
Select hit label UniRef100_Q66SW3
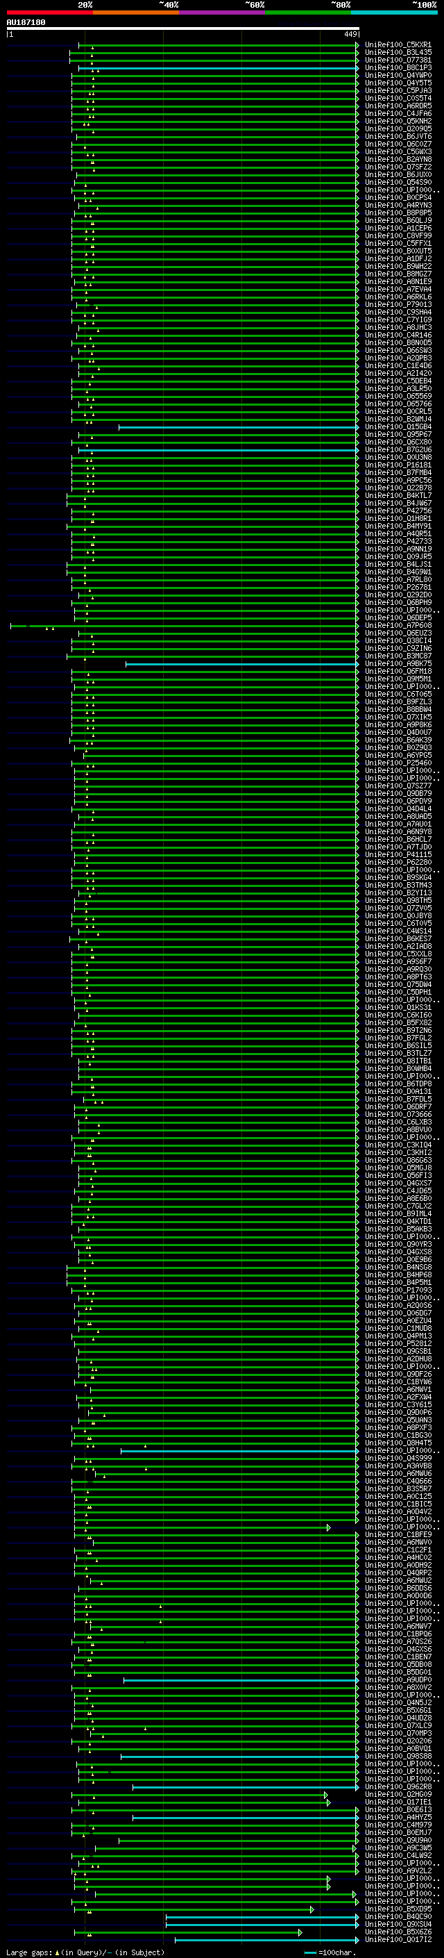pos(398,350)
